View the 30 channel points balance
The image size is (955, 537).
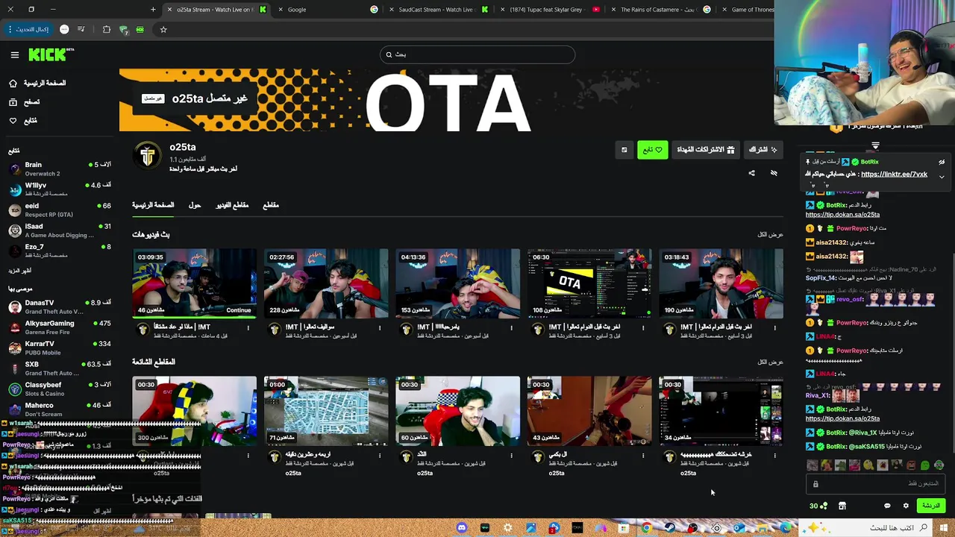[818, 506]
